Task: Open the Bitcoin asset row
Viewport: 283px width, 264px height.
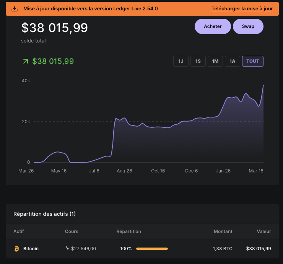Action: pyautogui.click(x=31, y=249)
